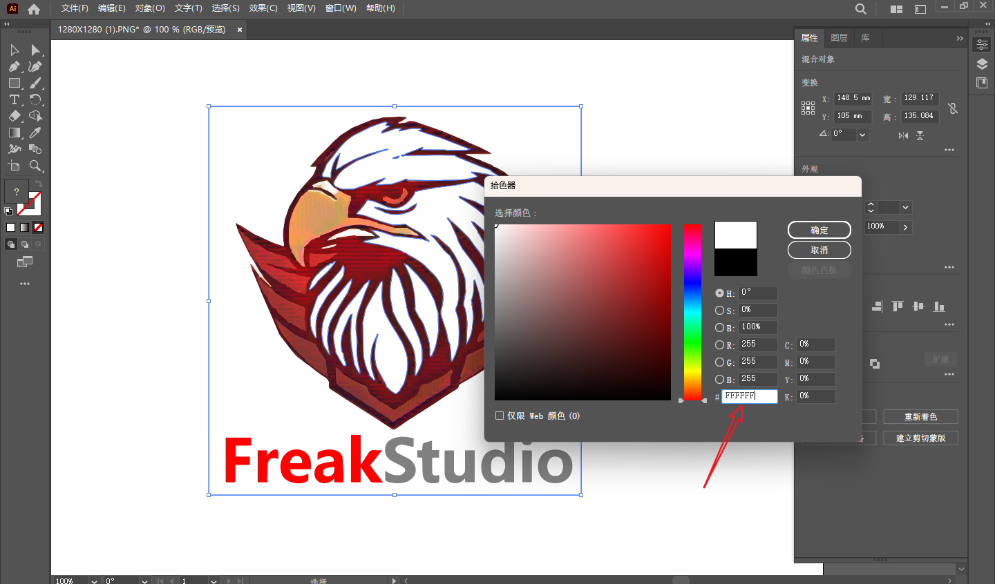Select the G green radio button
This screenshot has width=995, height=584.
pos(719,362)
